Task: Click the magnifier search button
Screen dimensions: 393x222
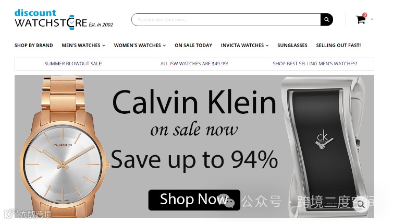Action: tap(327, 20)
